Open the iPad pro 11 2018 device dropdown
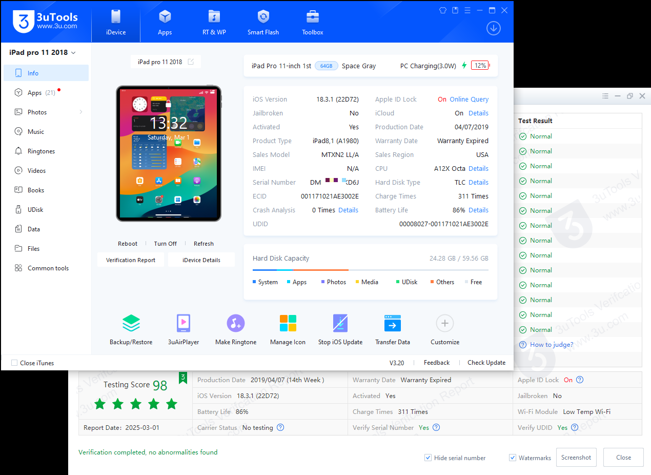 click(43, 53)
